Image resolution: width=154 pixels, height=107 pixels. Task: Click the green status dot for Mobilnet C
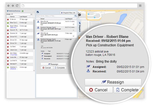[x=8, y=68]
